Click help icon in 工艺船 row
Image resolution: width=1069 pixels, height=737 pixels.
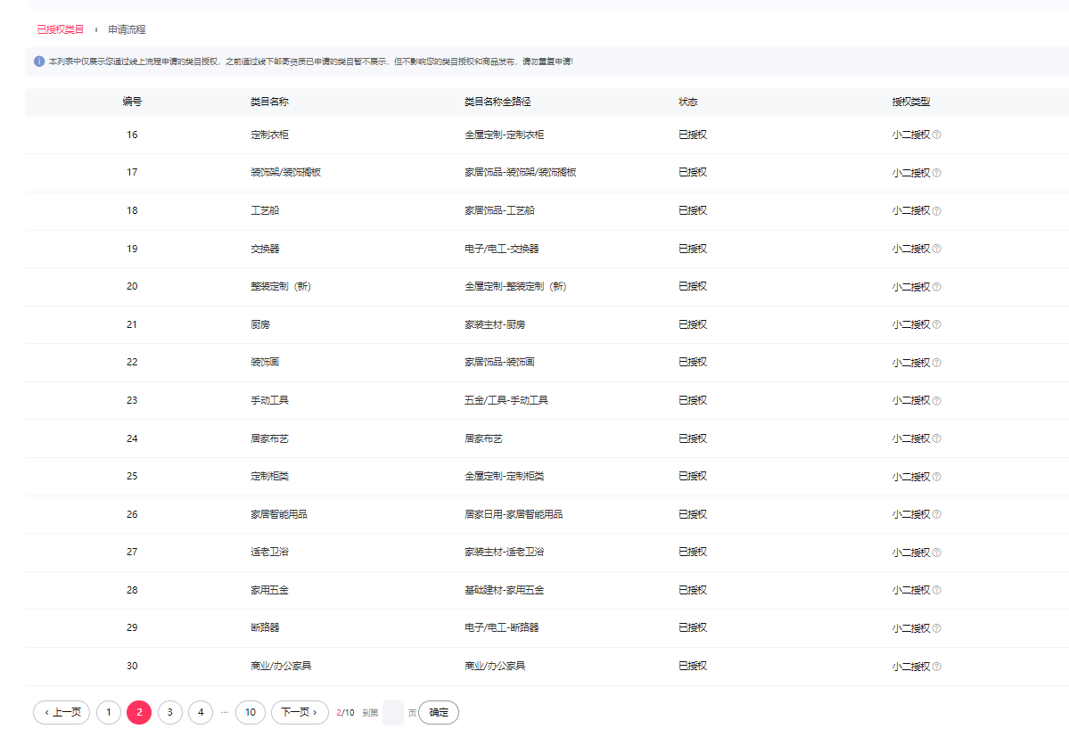[936, 211]
